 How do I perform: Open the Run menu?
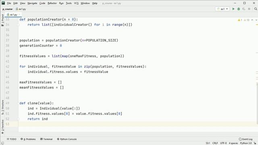click(x=61, y=3)
